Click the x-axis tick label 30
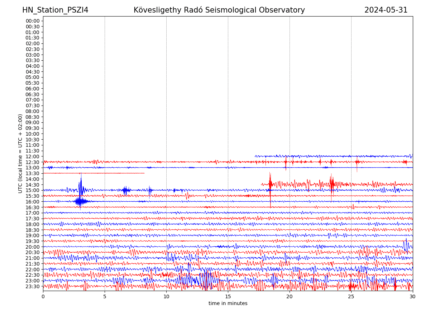430x323 pixels. point(412,297)
